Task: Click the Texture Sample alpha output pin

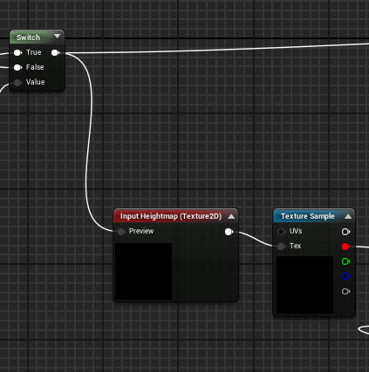Action: pyautogui.click(x=345, y=291)
